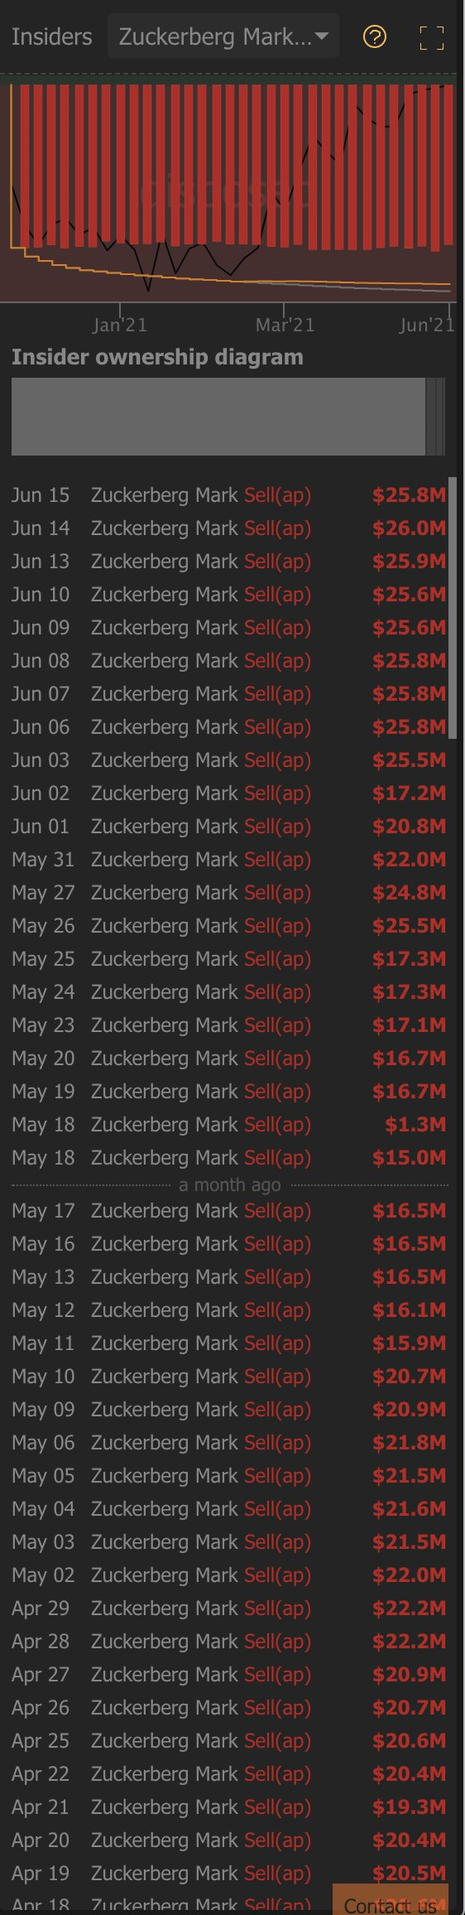Open the Zuckerberg Mark insider dropdown
The height and width of the screenshot is (1915, 465).
pos(223,36)
